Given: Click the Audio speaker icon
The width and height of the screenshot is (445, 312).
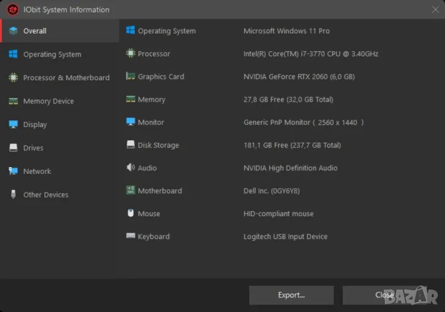Looking at the screenshot, I should click(131, 168).
